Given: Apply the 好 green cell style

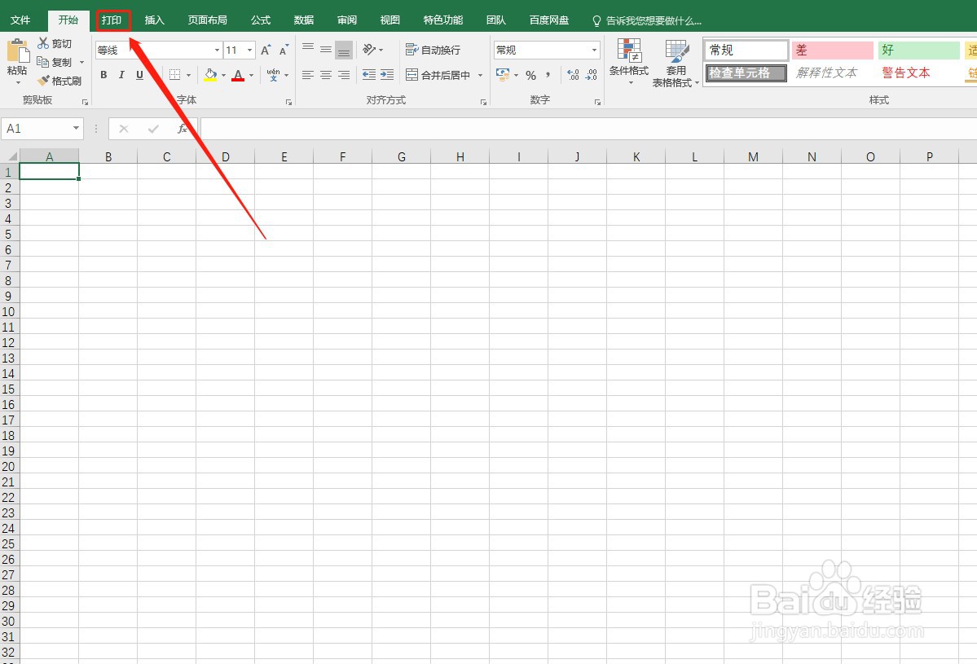Looking at the screenshot, I should tap(918, 50).
